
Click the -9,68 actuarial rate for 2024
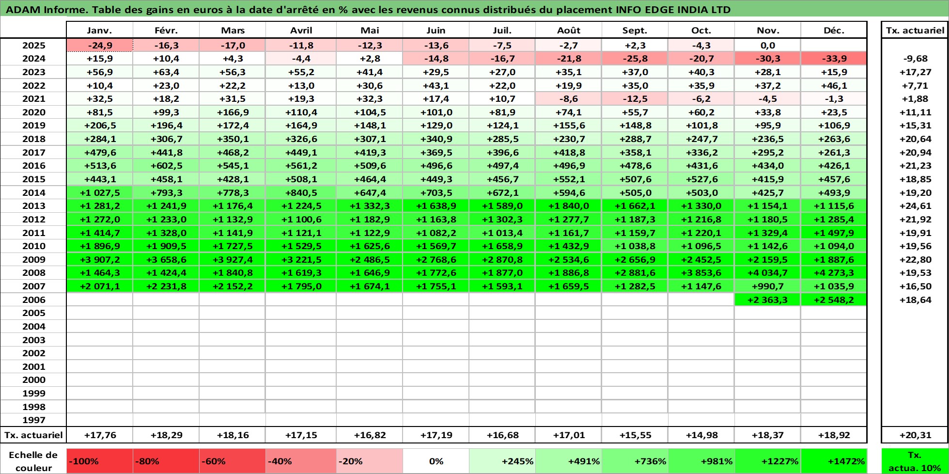pos(915,59)
